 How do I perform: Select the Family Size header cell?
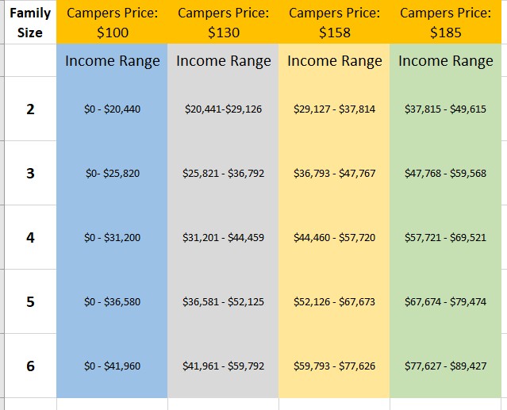point(30,23)
